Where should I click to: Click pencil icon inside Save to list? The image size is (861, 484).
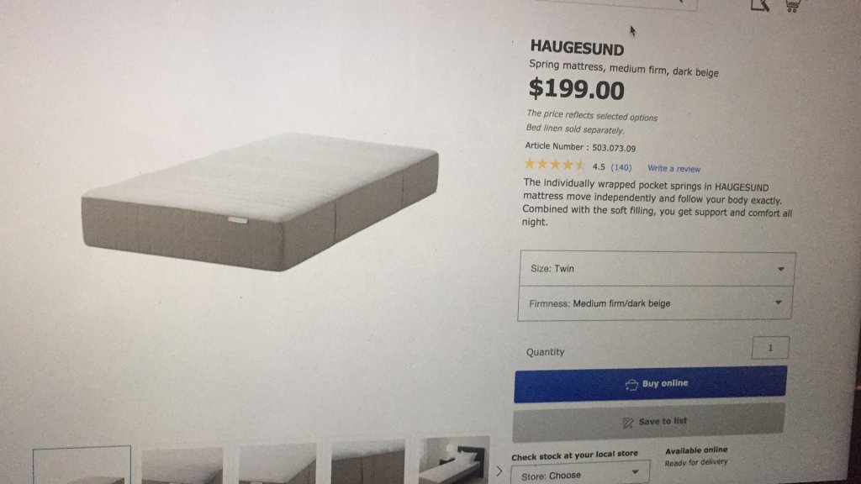click(x=628, y=422)
